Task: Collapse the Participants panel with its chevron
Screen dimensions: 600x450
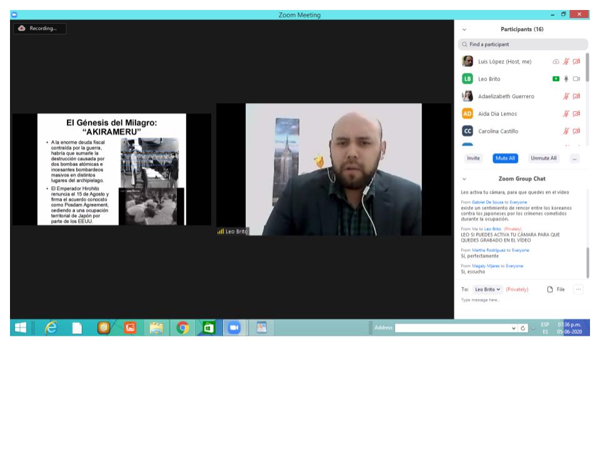Action: [464, 29]
